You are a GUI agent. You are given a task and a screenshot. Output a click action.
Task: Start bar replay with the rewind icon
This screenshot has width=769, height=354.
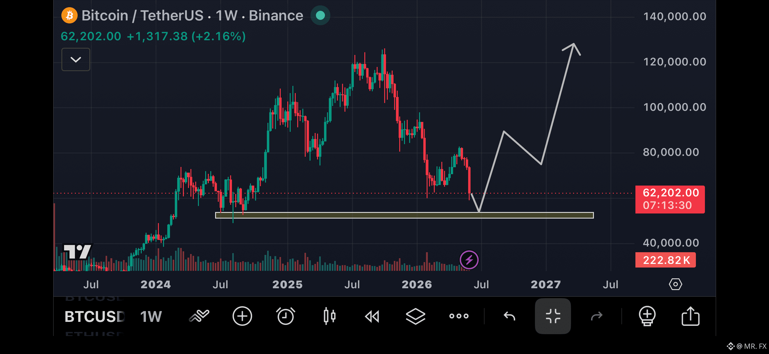[x=372, y=316]
